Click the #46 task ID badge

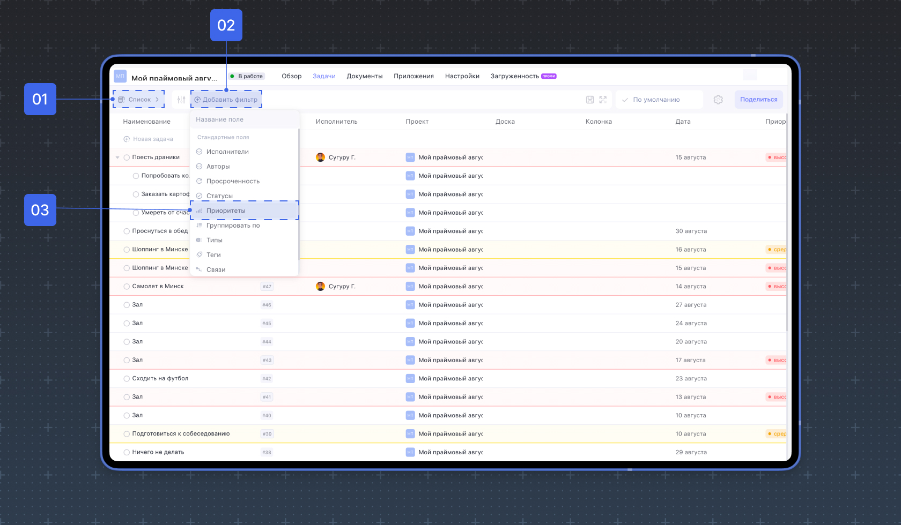(267, 305)
